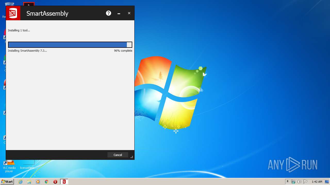Launch Internet Explorer from taskbar
The height and width of the screenshot is (185, 330).
coord(20,182)
